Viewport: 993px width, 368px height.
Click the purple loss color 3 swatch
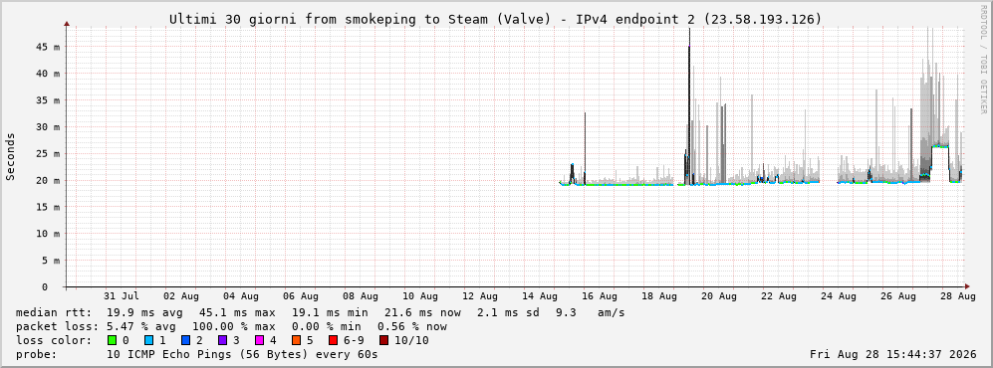point(222,340)
